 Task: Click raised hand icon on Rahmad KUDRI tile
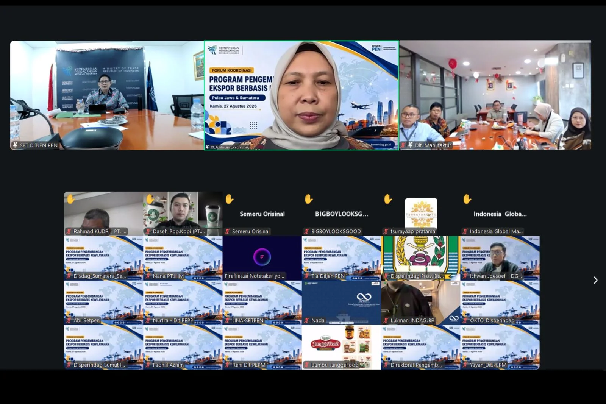tap(71, 199)
